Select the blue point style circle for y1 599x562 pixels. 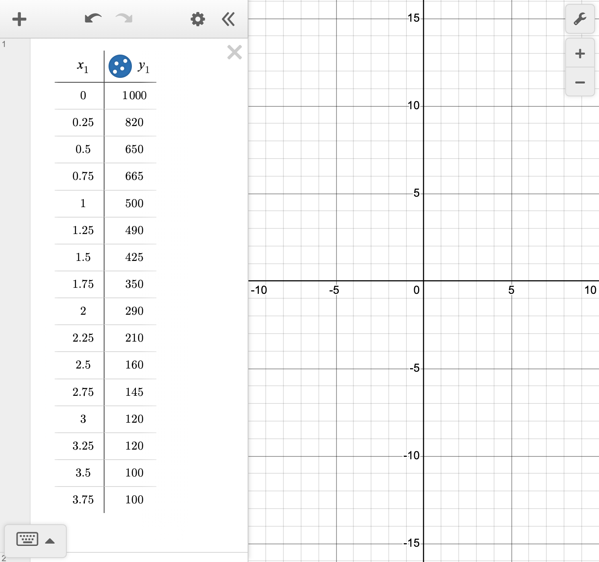(120, 66)
